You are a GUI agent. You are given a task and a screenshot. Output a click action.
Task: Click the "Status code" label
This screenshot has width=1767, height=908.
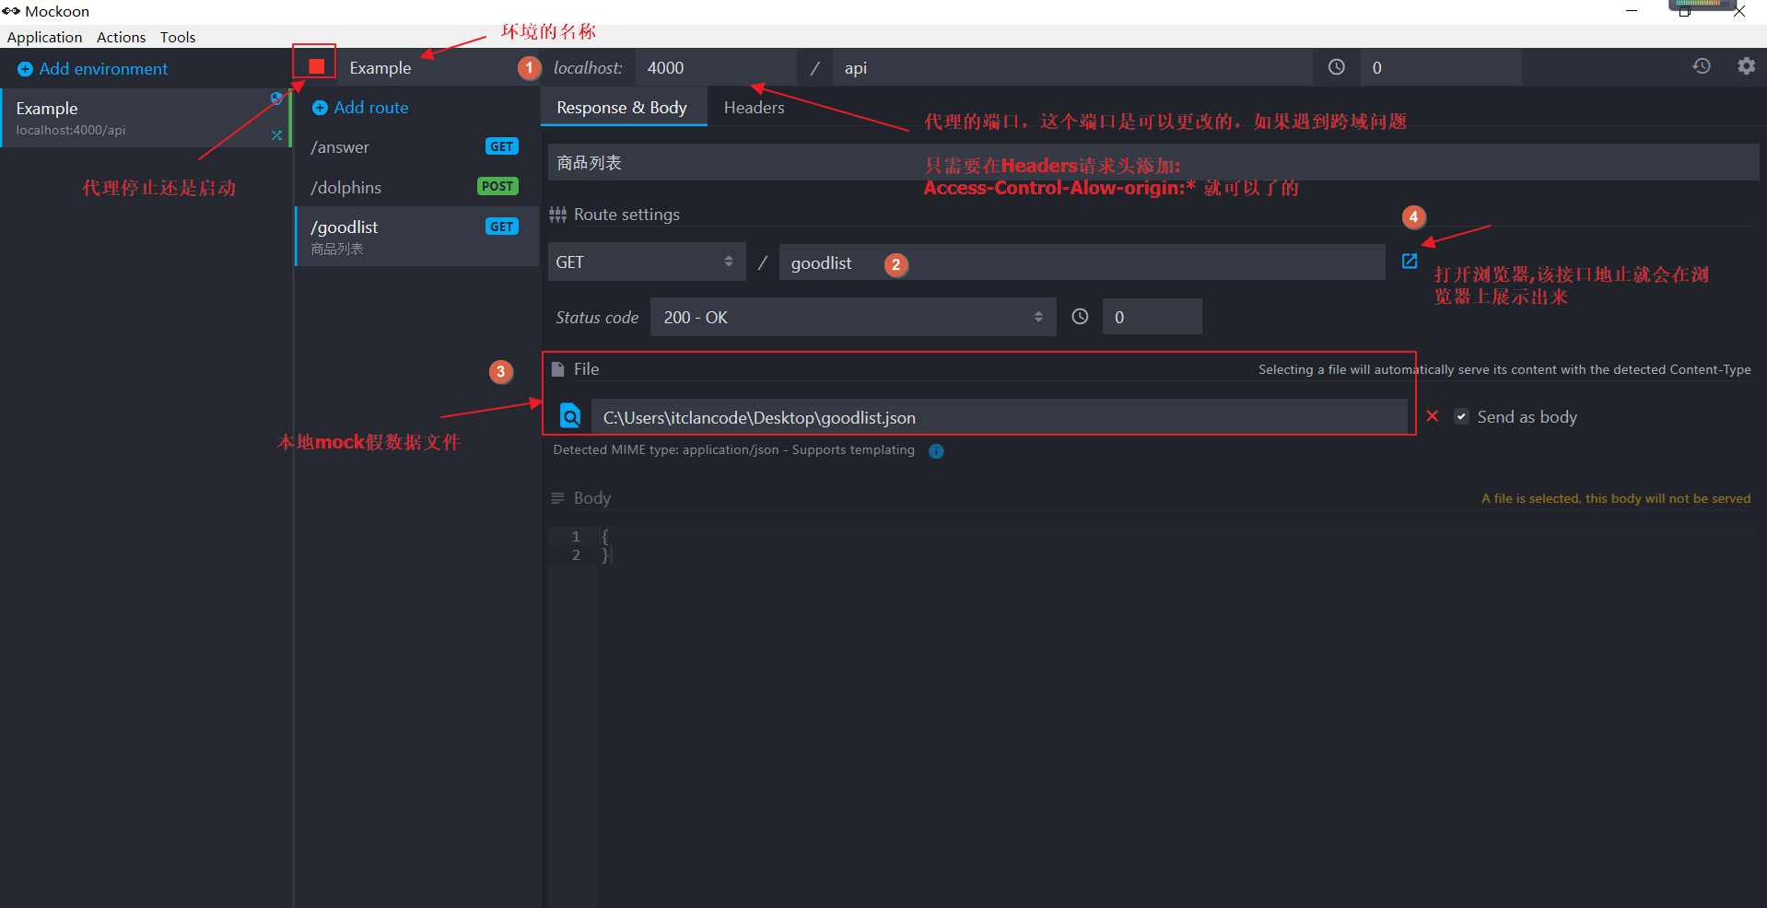pos(597,318)
